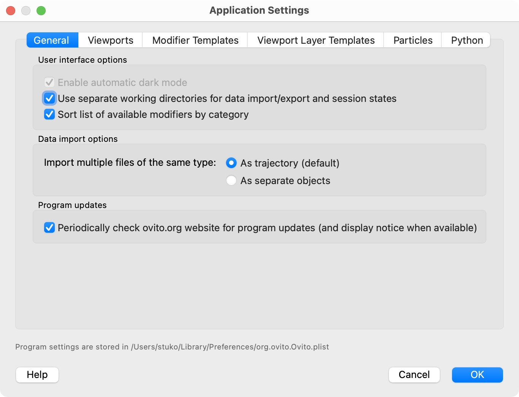Viewport: 519px width, 397px height.
Task: Go to Viewport Layer Templates tab
Action: click(x=316, y=40)
